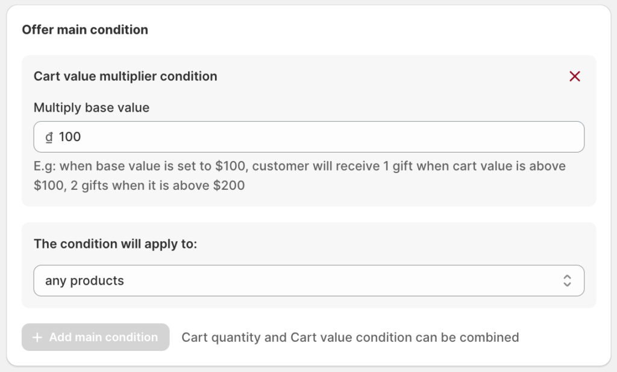The height and width of the screenshot is (372, 617).
Task: Click the 'any products' selected option text
Action: point(84,281)
